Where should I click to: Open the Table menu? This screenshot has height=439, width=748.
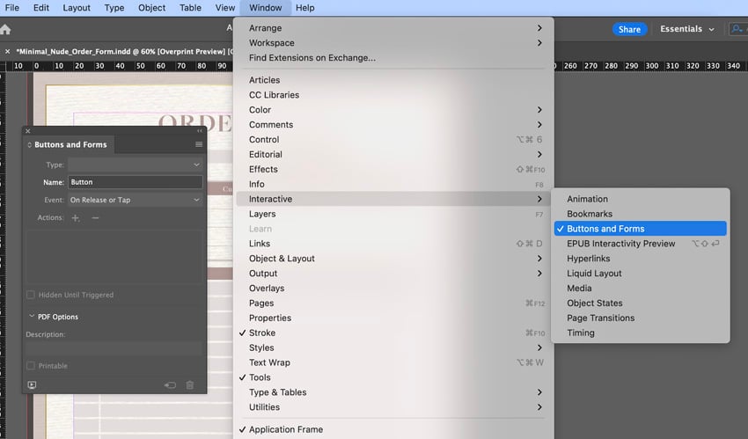coord(190,8)
